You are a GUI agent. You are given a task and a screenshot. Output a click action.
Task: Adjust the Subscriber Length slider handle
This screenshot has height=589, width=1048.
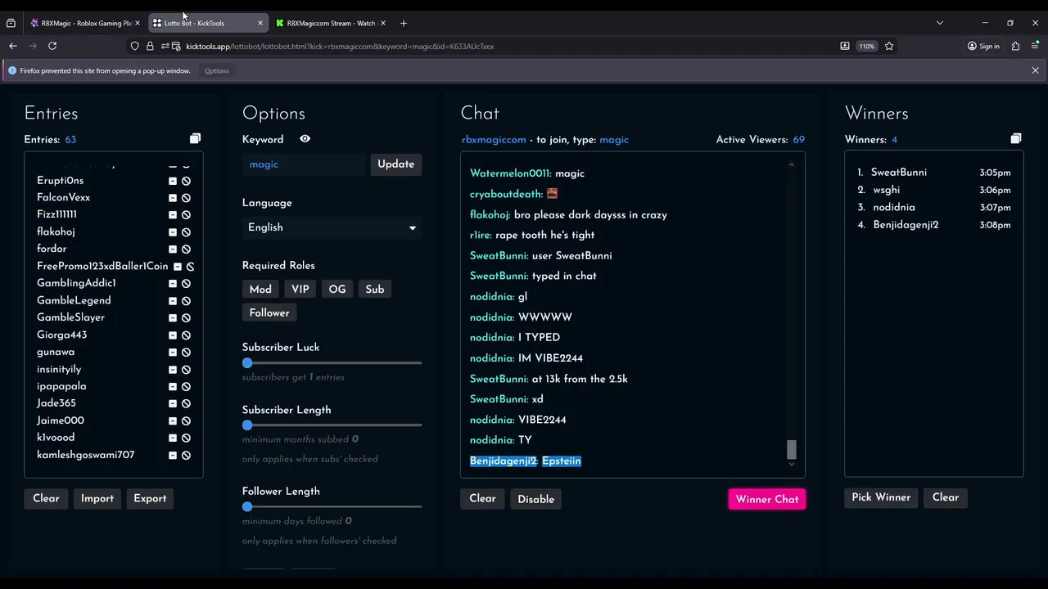[x=247, y=425]
